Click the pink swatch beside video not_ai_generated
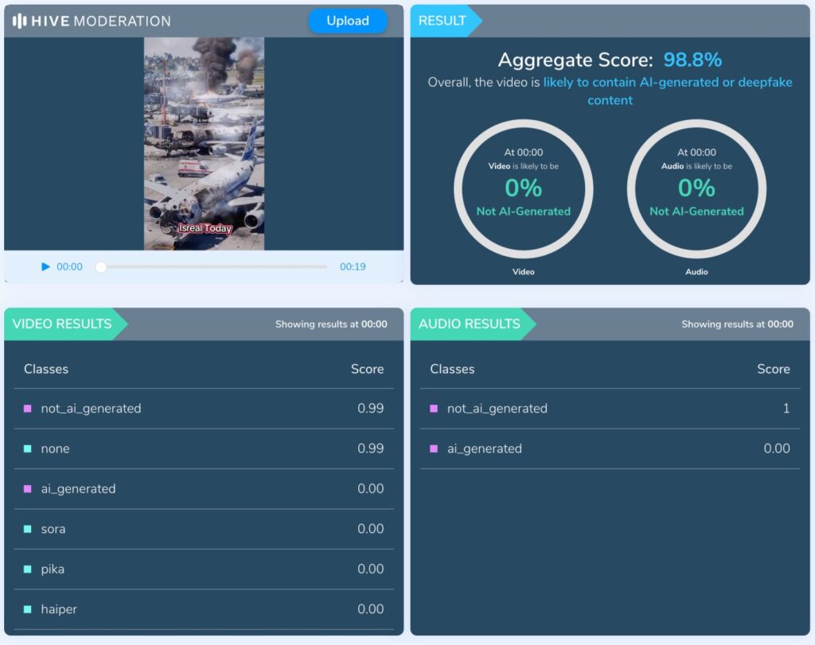 (x=28, y=409)
